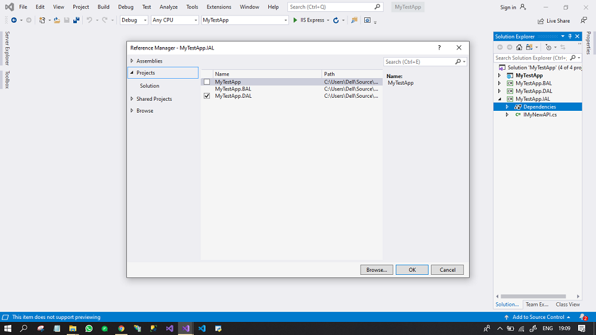Image resolution: width=596 pixels, height=335 pixels.
Task: Click the Windows Start button
Action: (8, 328)
